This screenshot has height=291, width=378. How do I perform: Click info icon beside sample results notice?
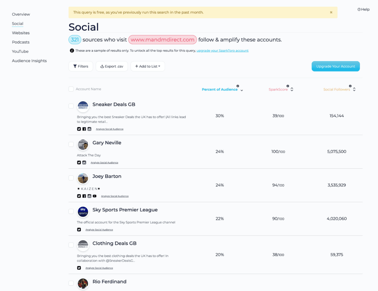(72, 51)
